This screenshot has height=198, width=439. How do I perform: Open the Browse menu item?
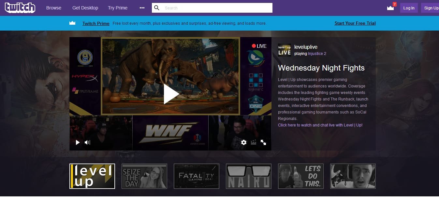(x=54, y=8)
